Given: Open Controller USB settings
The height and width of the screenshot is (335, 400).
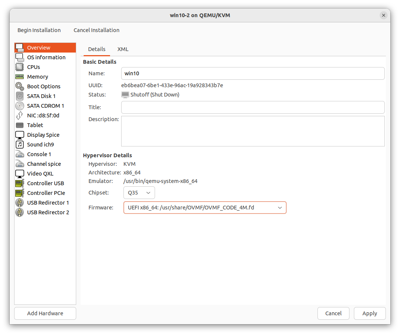Looking at the screenshot, I should (x=45, y=183).
